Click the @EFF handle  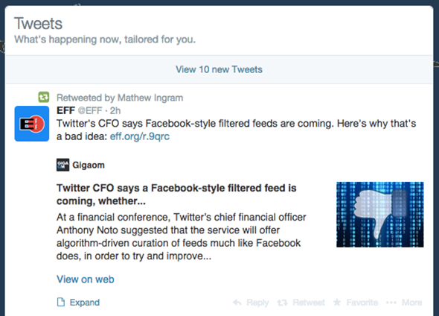pyautogui.click(x=90, y=110)
